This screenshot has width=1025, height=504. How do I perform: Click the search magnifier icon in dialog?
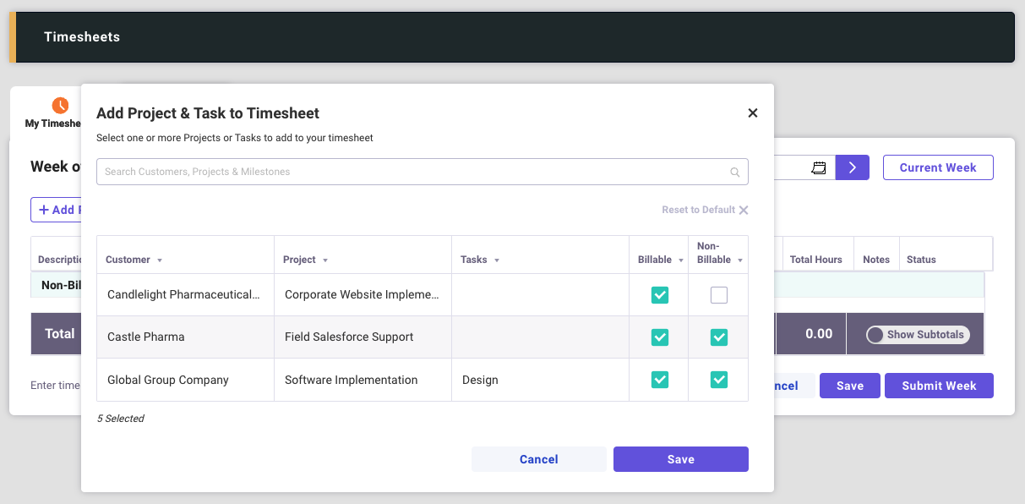coord(735,173)
